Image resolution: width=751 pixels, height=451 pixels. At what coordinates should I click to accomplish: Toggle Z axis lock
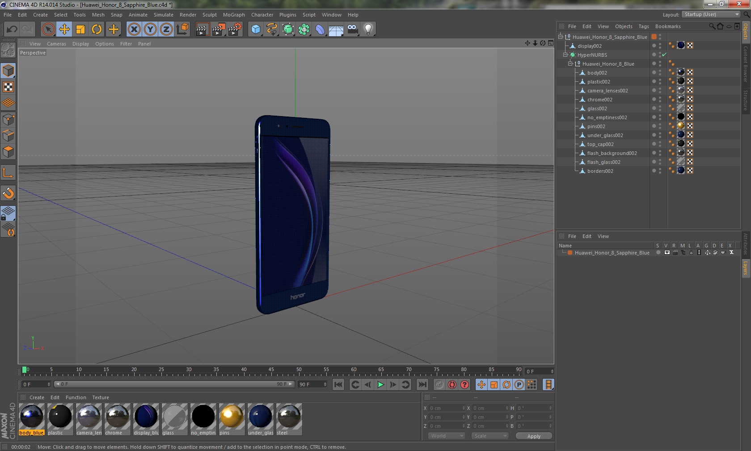pos(166,29)
